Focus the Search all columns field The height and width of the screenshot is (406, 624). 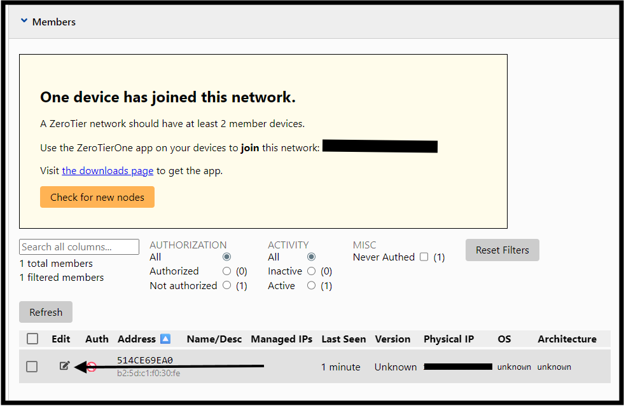(79, 247)
